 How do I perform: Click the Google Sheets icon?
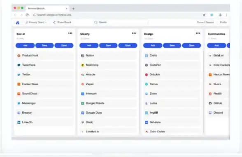point(83,103)
